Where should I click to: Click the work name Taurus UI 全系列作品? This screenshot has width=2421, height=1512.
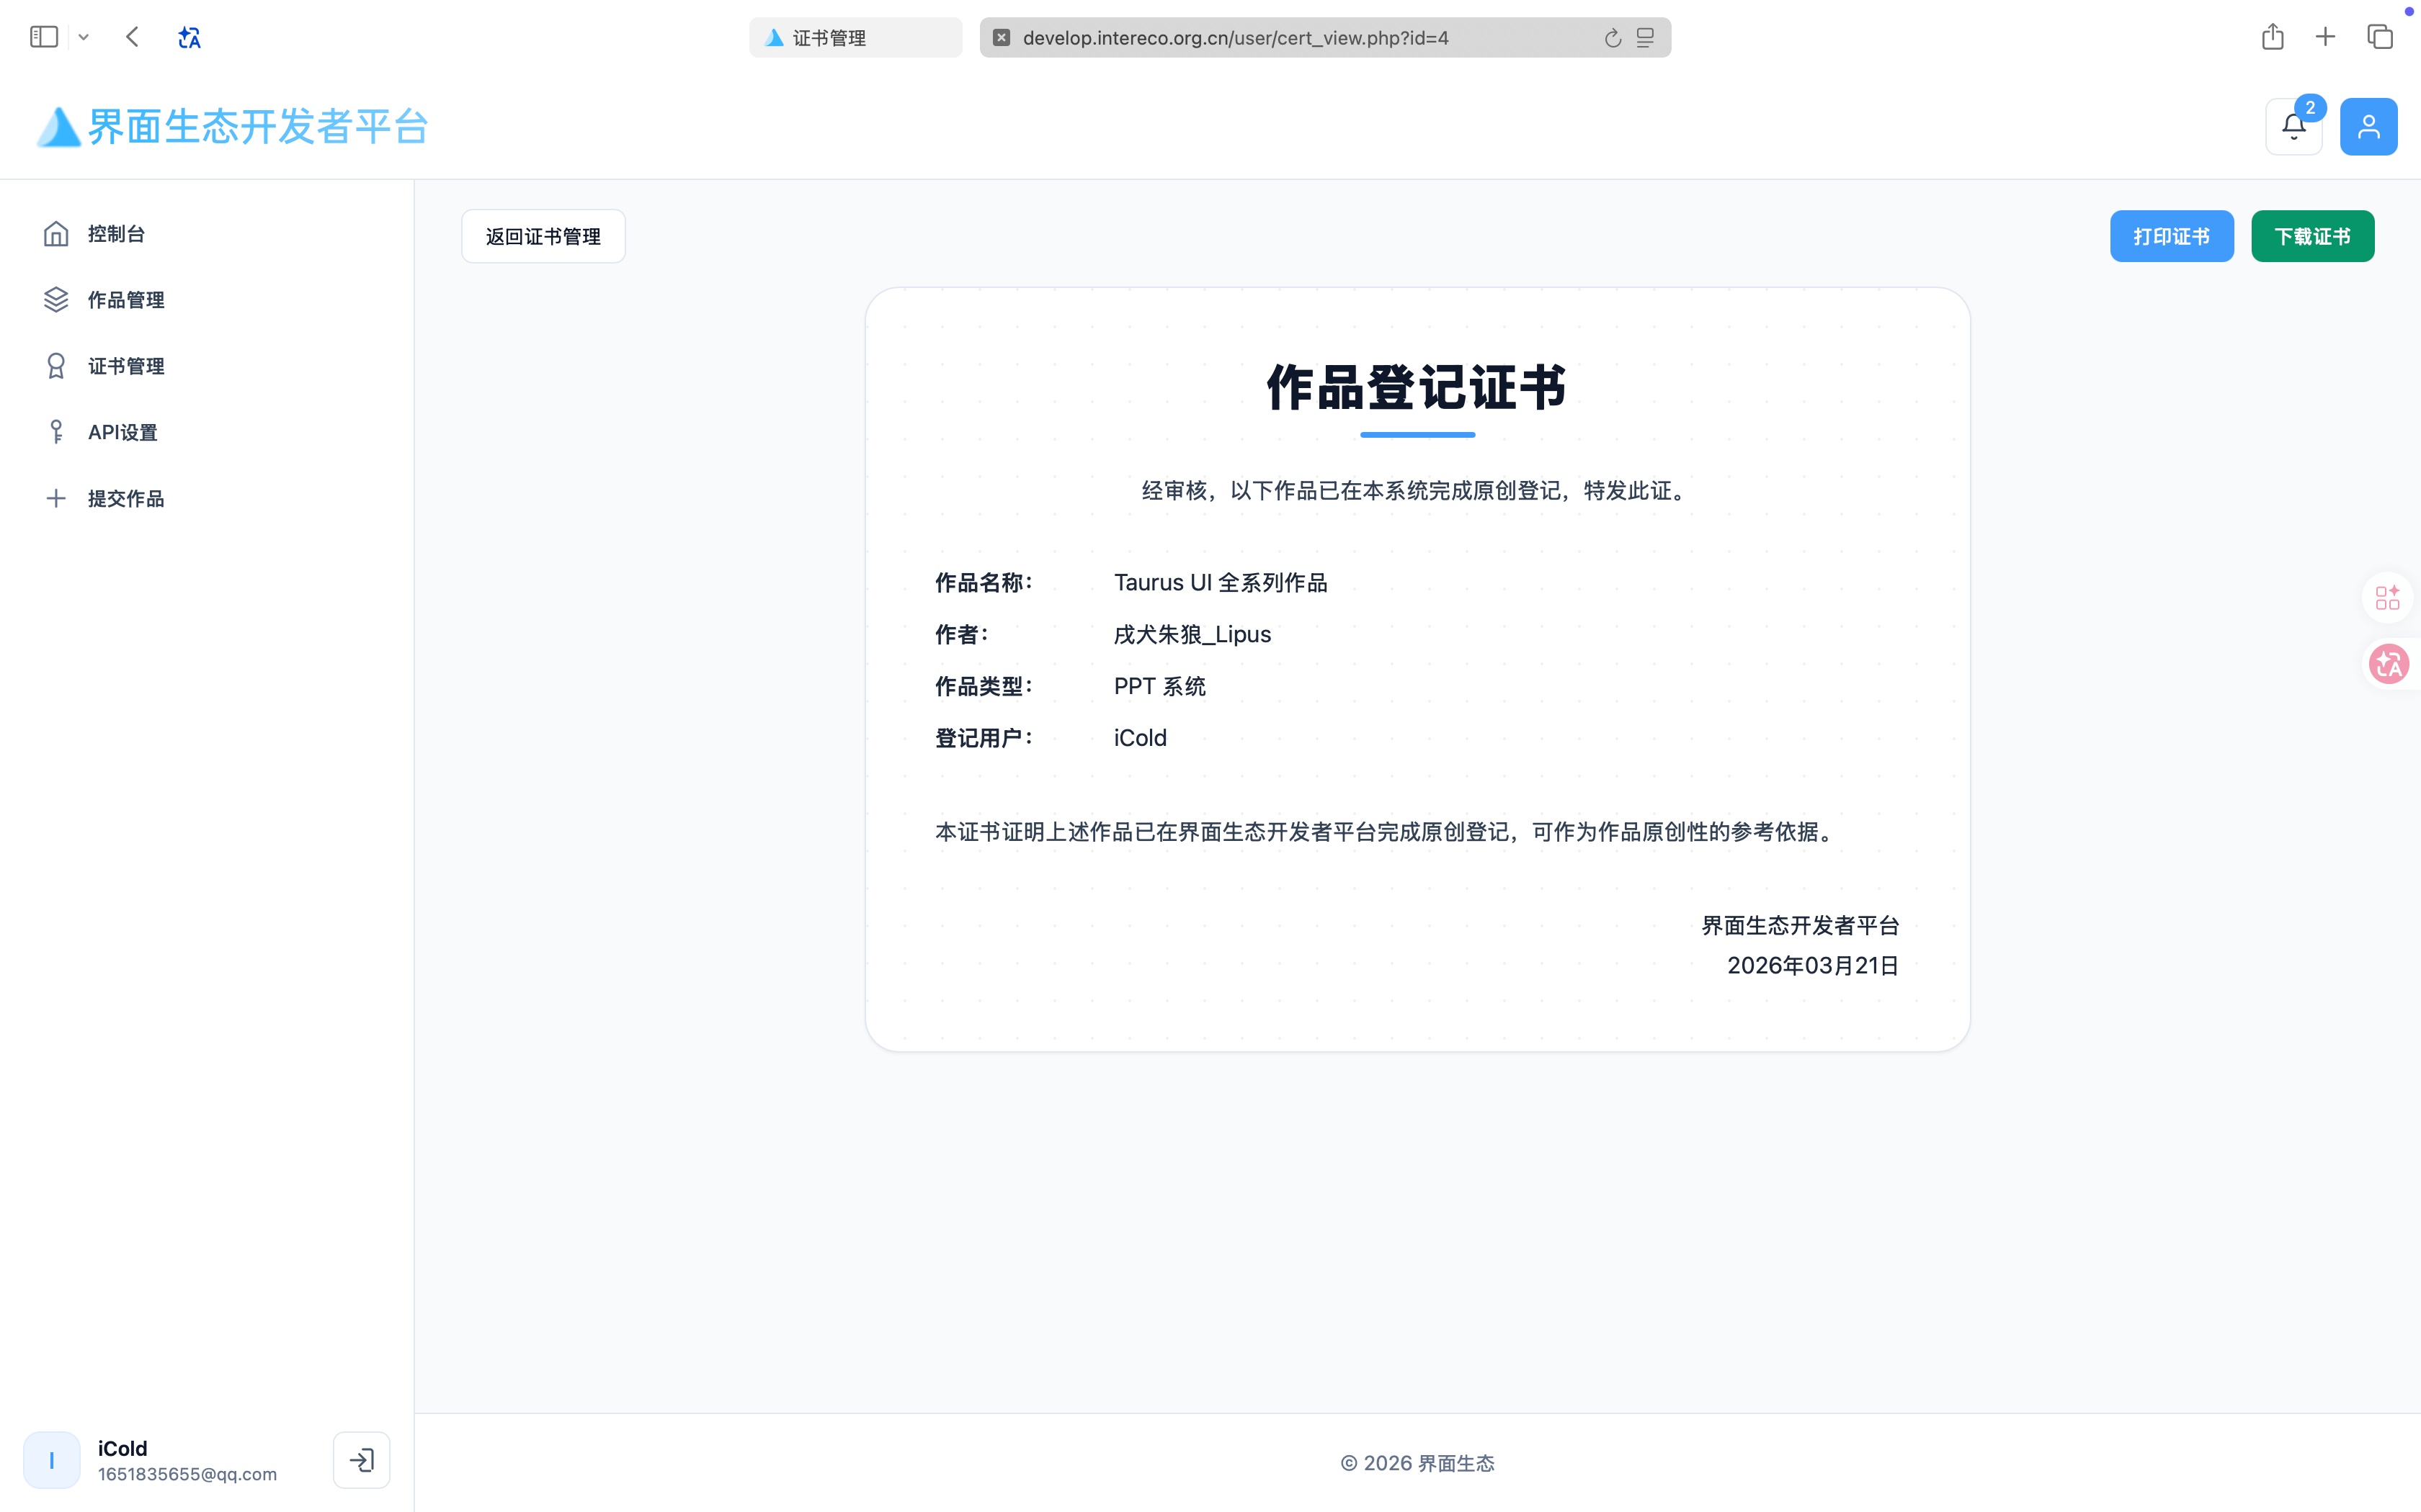tap(1221, 582)
